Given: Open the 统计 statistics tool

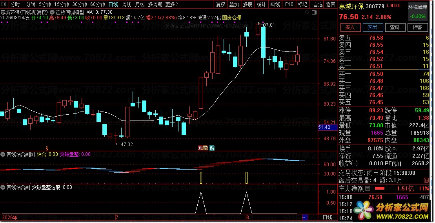Looking at the screenshot, I should 261,4.
